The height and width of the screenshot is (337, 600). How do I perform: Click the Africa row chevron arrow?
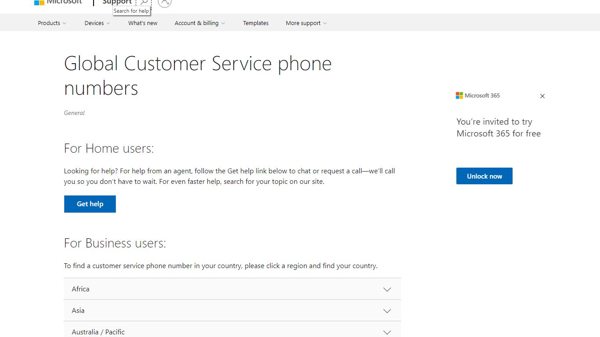(387, 290)
